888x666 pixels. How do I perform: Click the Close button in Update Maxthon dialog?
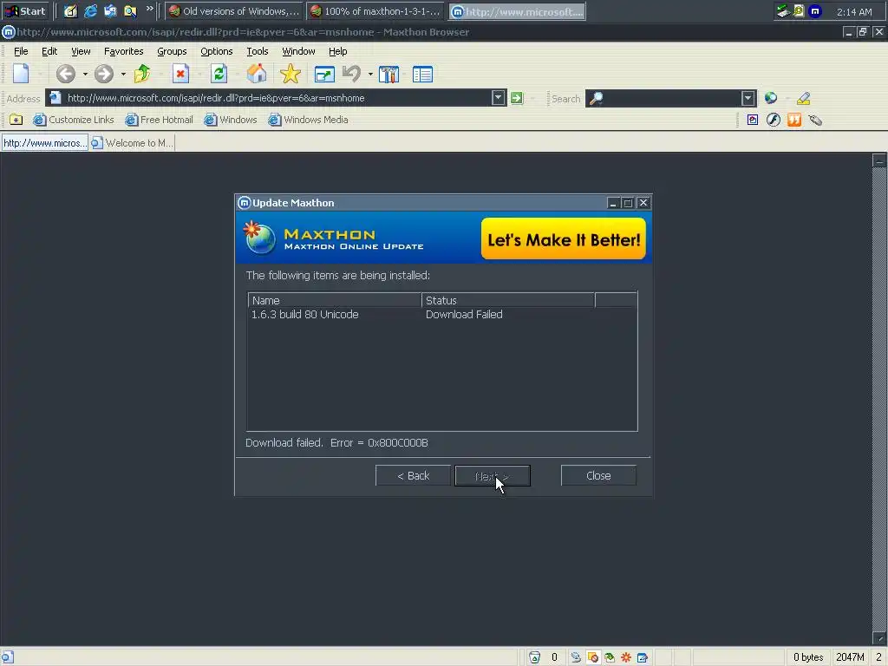click(598, 476)
